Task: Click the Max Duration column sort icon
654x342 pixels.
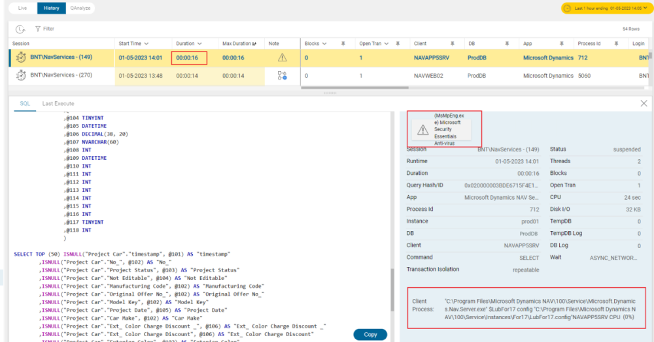Action: (x=254, y=44)
